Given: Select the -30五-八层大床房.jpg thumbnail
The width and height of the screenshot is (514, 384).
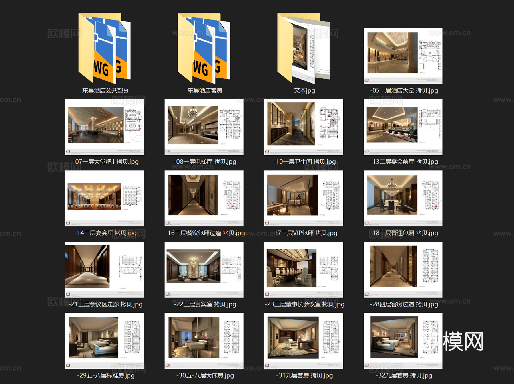Looking at the screenshot, I should (204, 341).
